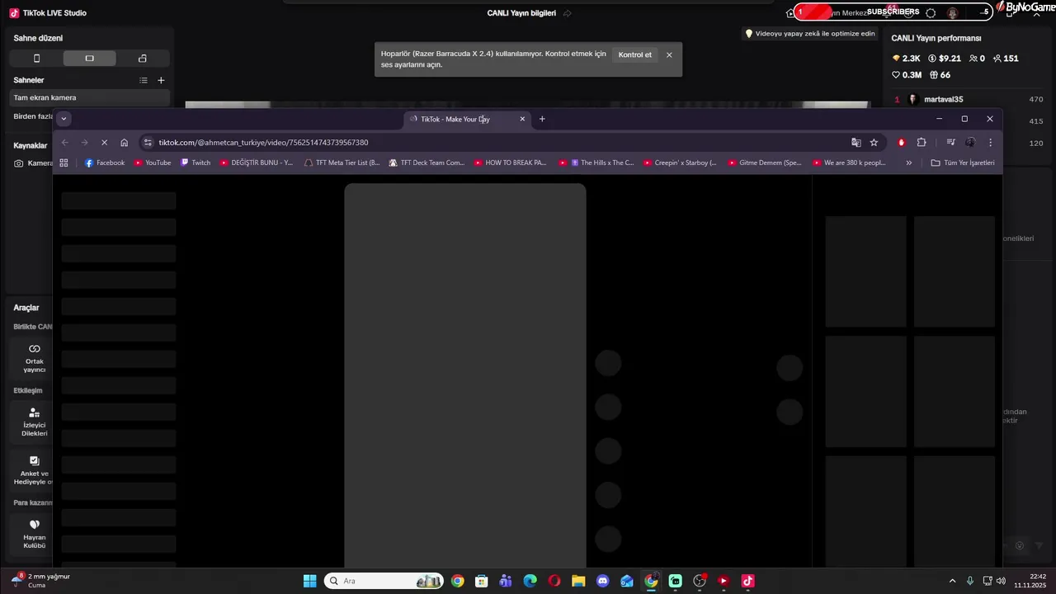The image size is (1056, 594).
Task: Open Gitme Demem bookmark
Action: coord(765,163)
